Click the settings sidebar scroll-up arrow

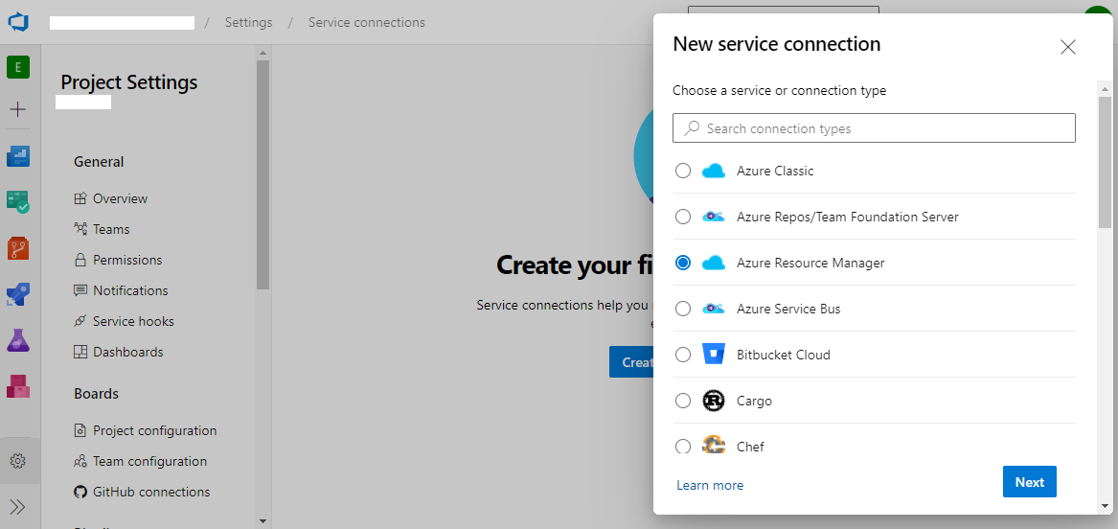click(262, 53)
